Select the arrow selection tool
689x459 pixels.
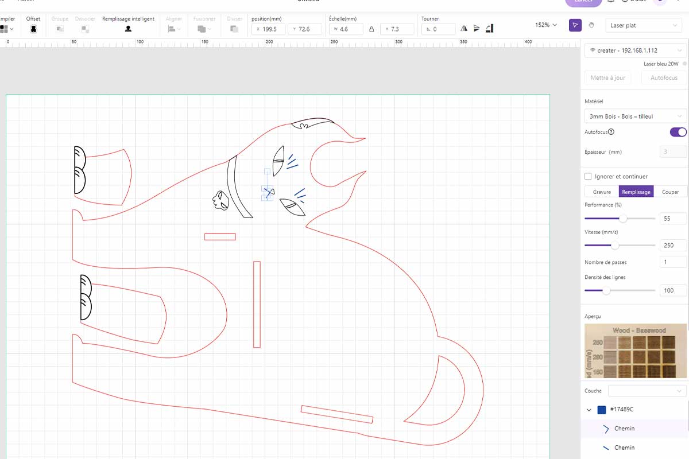tap(575, 25)
